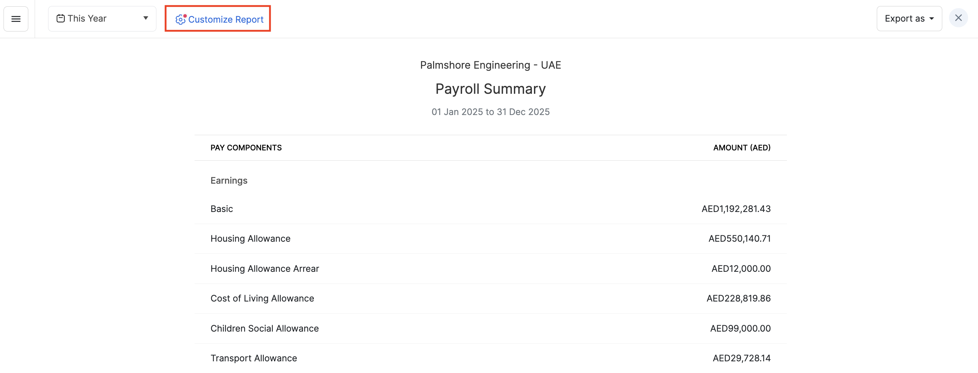
Task: Click the date range 01 Jan 2025 to 31 Dec 2025
Action: 490,112
